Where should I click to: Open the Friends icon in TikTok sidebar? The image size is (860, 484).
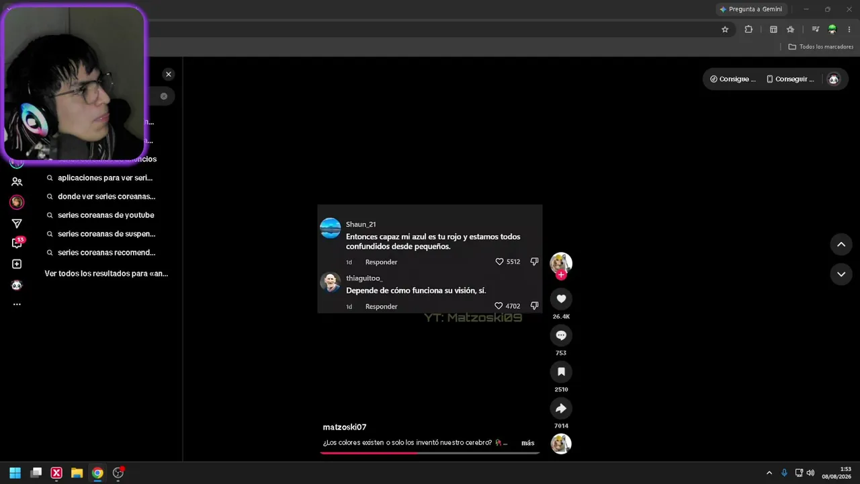tap(17, 182)
